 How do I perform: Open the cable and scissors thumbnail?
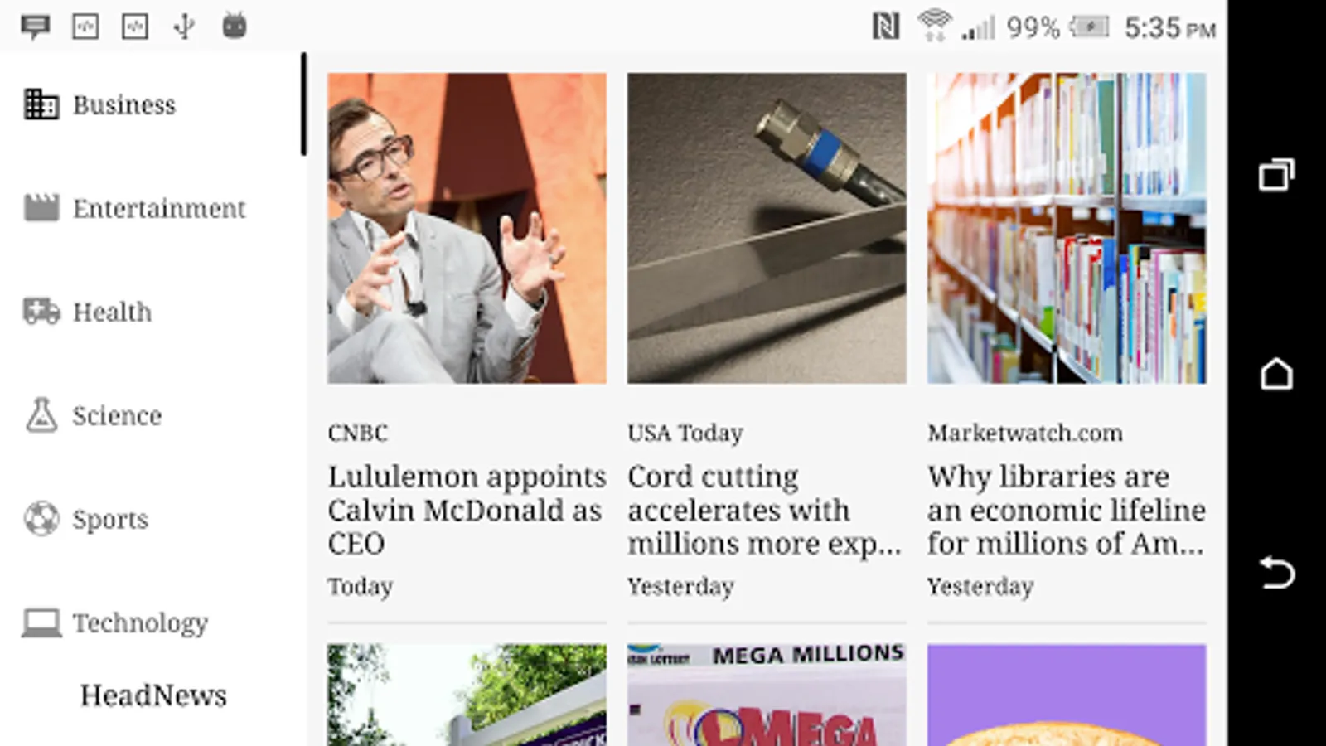click(767, 228)
